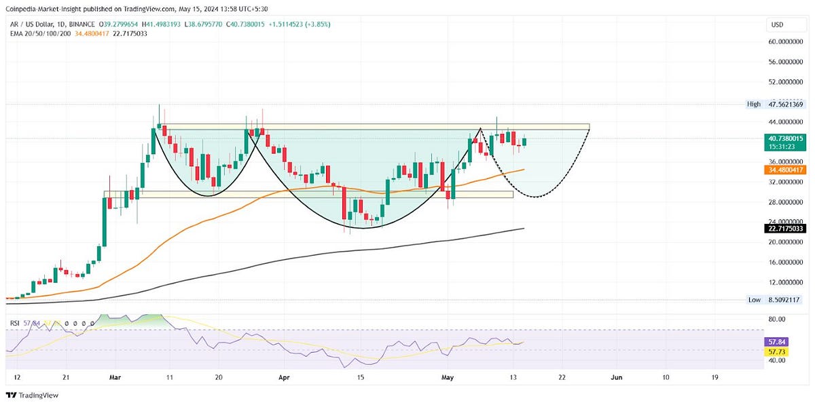Click the candle countdown timer 15:31:23
The height and width of the screenshot is (405, 815).
pos(784,145)
